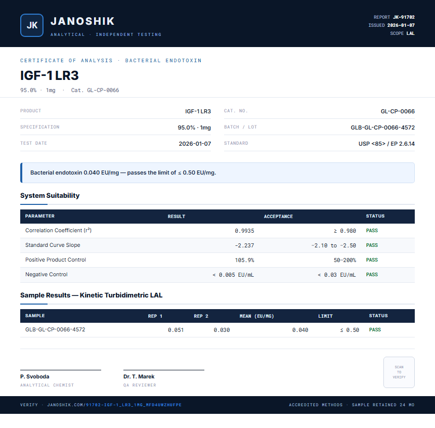Select the result value 0.9935
This screenshot has width=435, height=428.
click(x=244, y=231)
